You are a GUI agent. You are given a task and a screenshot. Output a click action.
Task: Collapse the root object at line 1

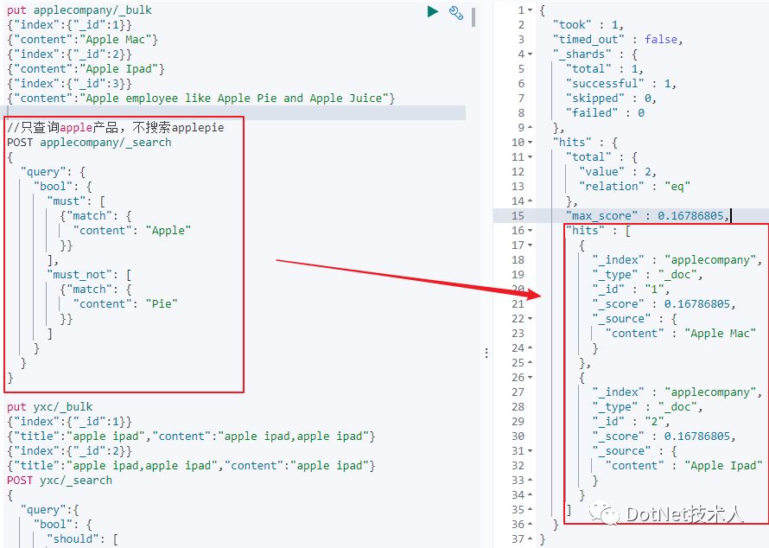(x=531, y=10)
